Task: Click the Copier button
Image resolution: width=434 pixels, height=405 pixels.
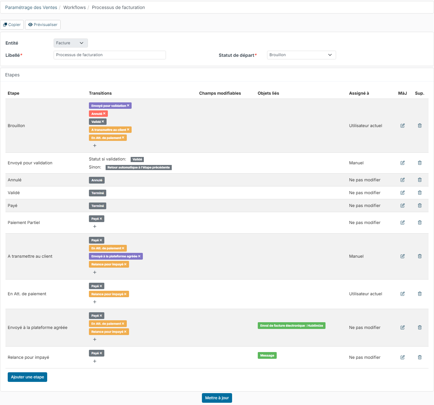Action: [x=12, y=25]
